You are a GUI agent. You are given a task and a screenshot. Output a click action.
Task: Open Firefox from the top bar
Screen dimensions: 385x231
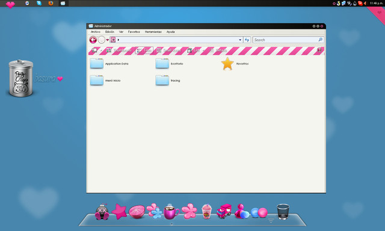click(x=51, y=3)
